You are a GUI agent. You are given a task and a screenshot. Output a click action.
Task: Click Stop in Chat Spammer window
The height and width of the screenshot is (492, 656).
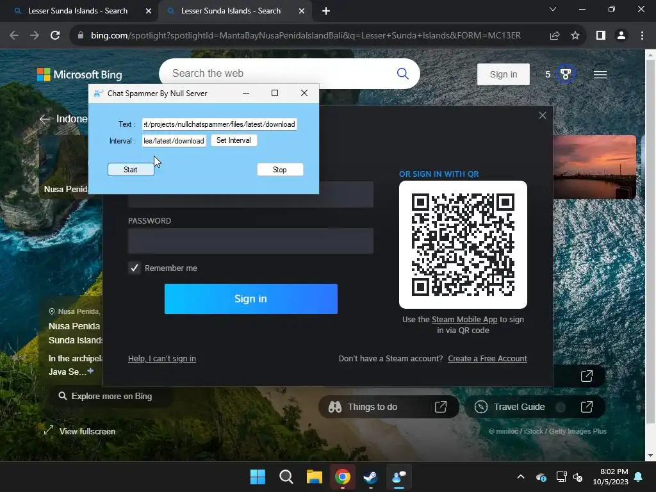coord(280,169)
